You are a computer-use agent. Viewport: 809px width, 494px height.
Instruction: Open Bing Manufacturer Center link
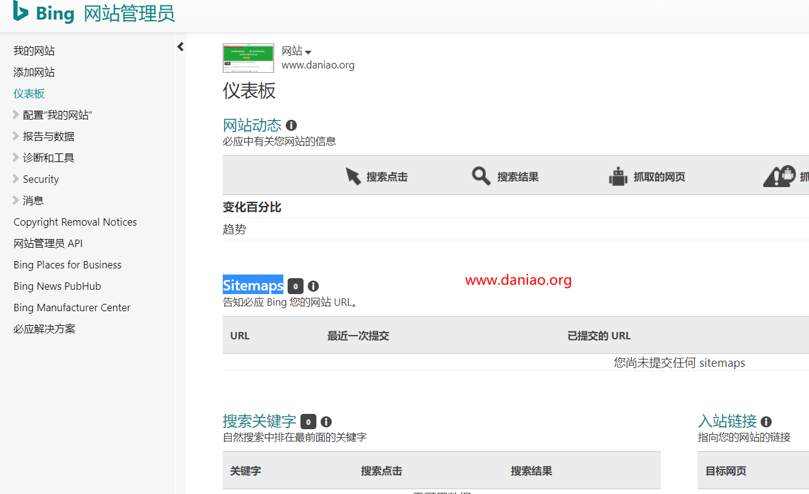click(72, 308)
